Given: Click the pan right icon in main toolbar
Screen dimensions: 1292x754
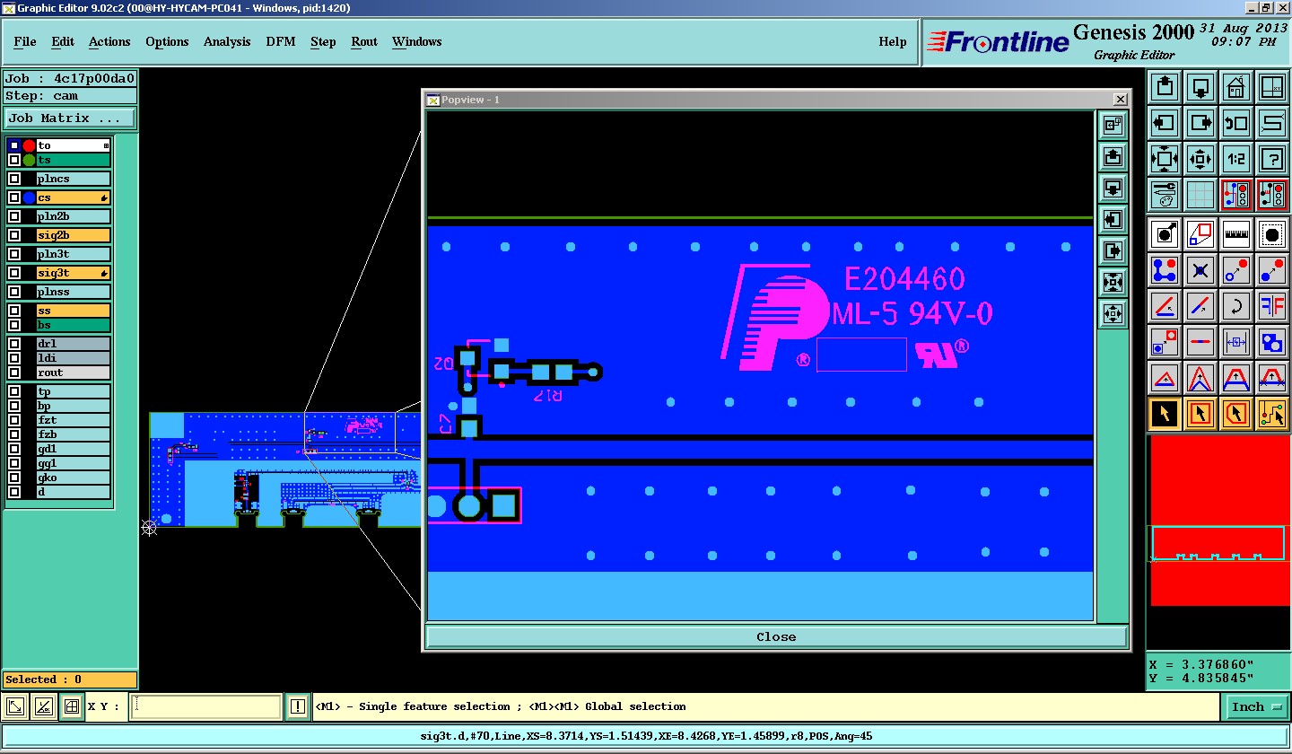Looking at the screenshot, I should point(1200,123).
